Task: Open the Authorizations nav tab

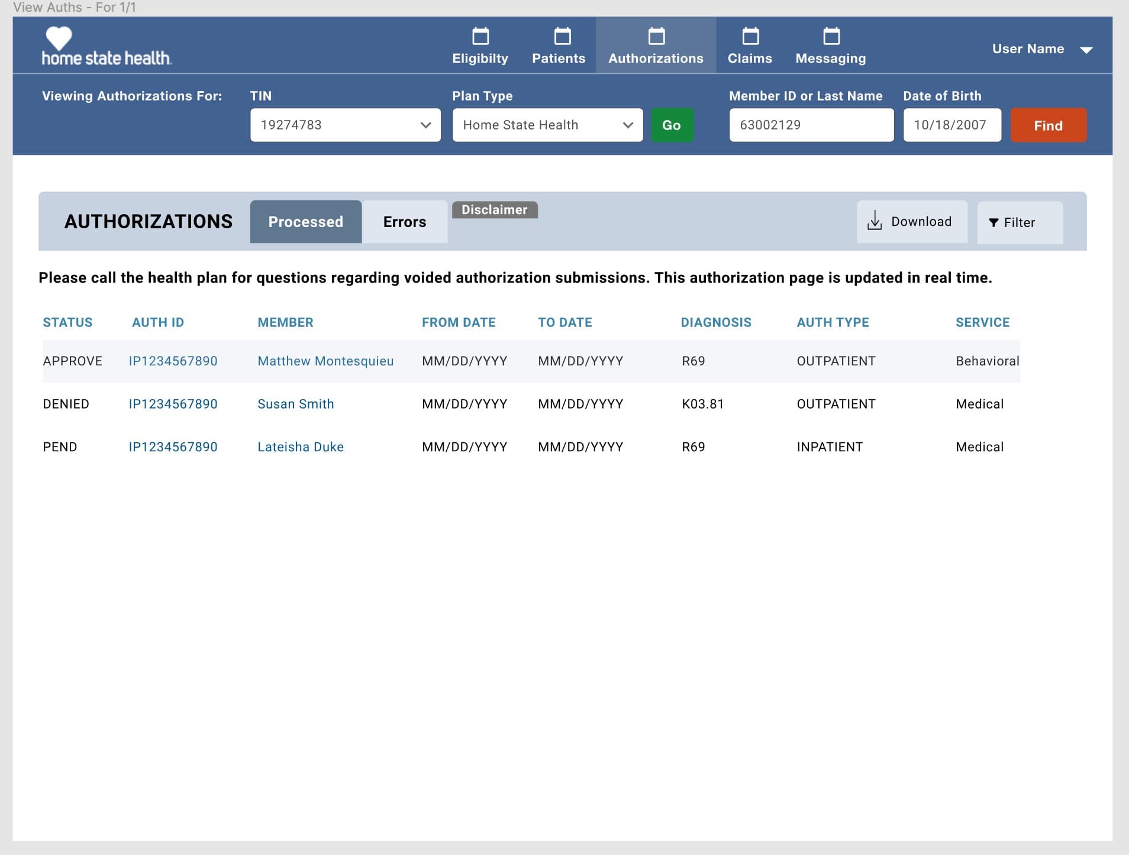Action: 656,46
